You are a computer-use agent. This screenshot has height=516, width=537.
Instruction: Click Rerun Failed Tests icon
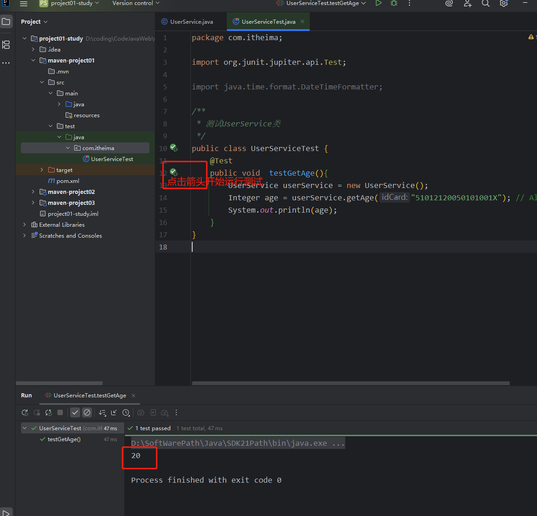point(36,413)
